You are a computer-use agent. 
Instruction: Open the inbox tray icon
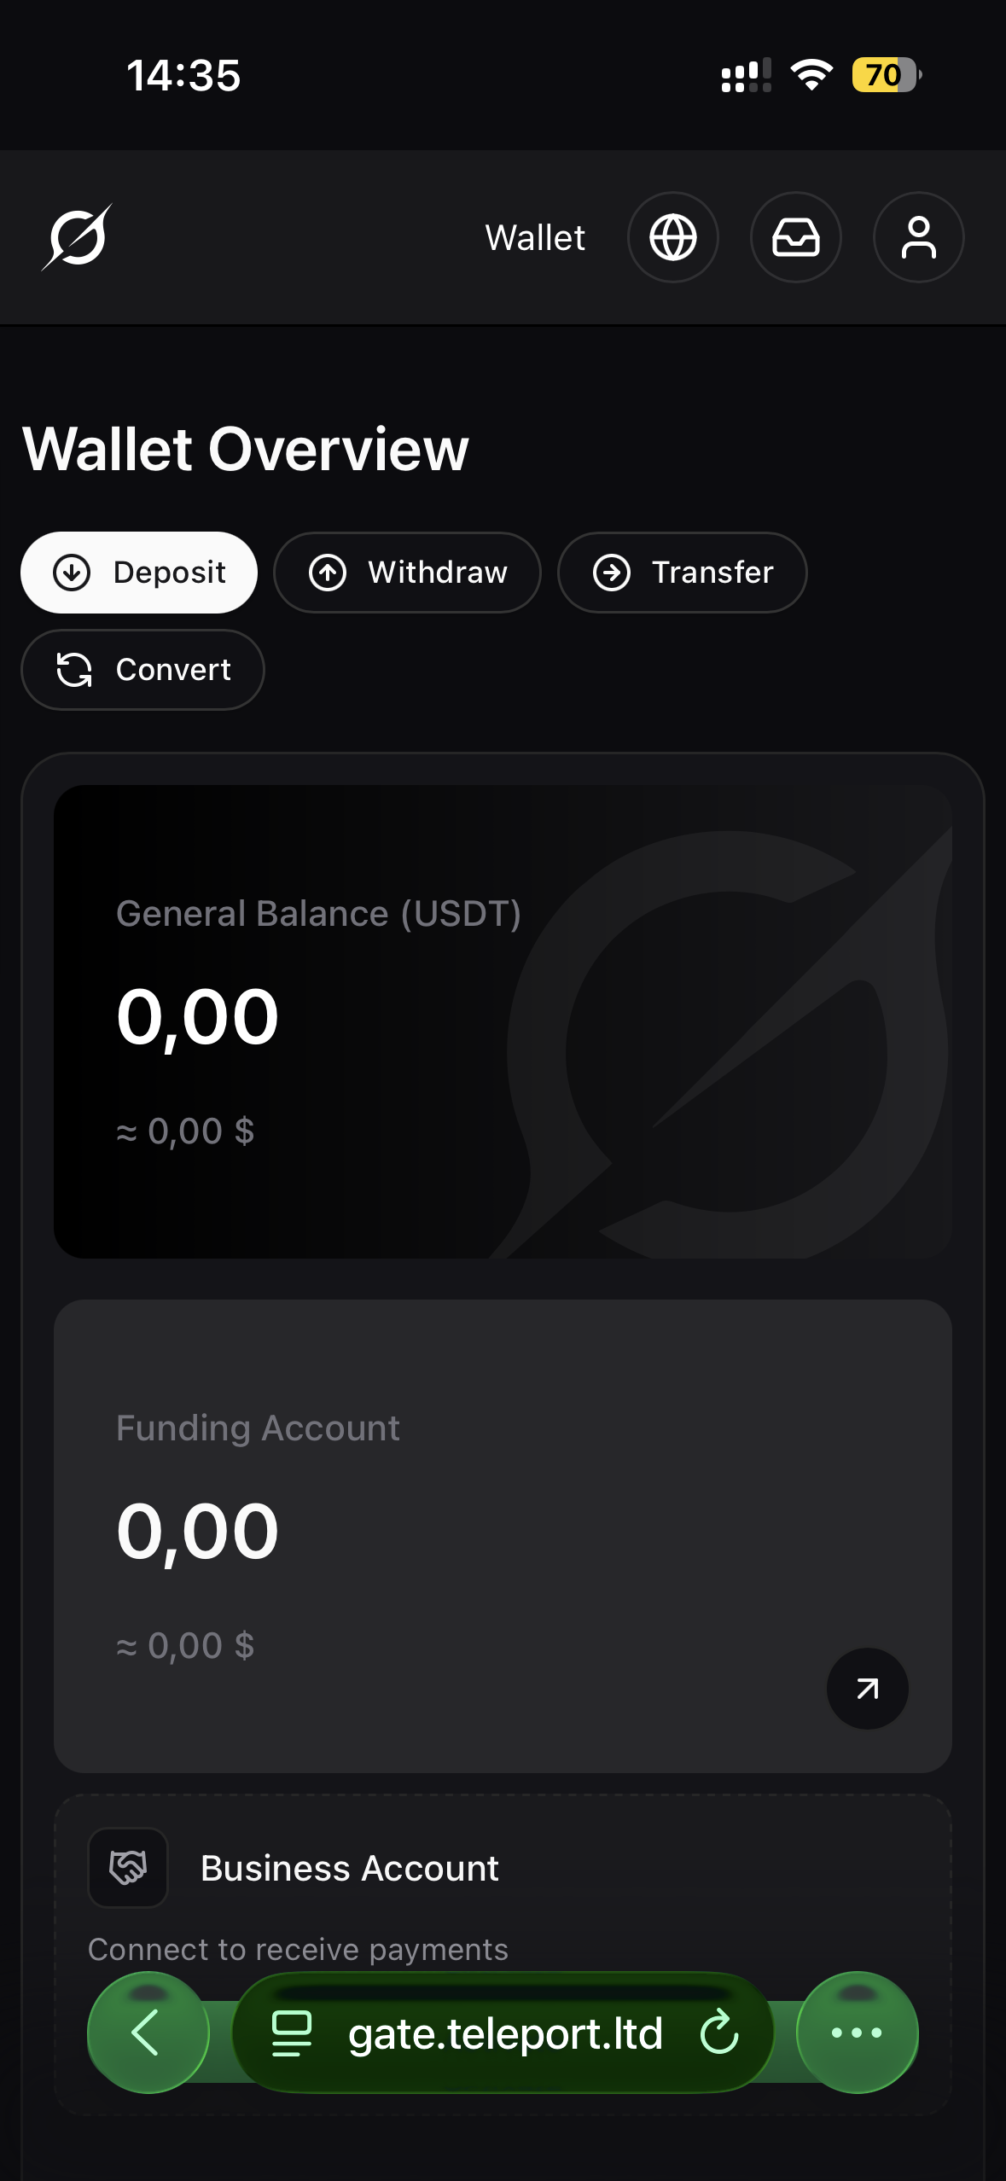(x=795, y=237)
